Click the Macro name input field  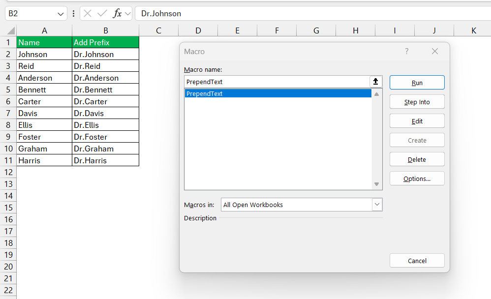(277, 82)
